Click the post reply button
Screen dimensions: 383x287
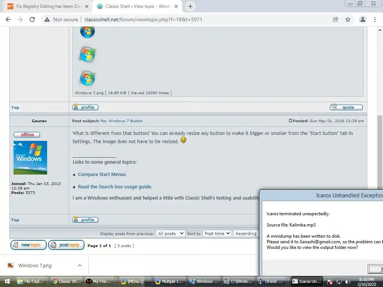67,245
